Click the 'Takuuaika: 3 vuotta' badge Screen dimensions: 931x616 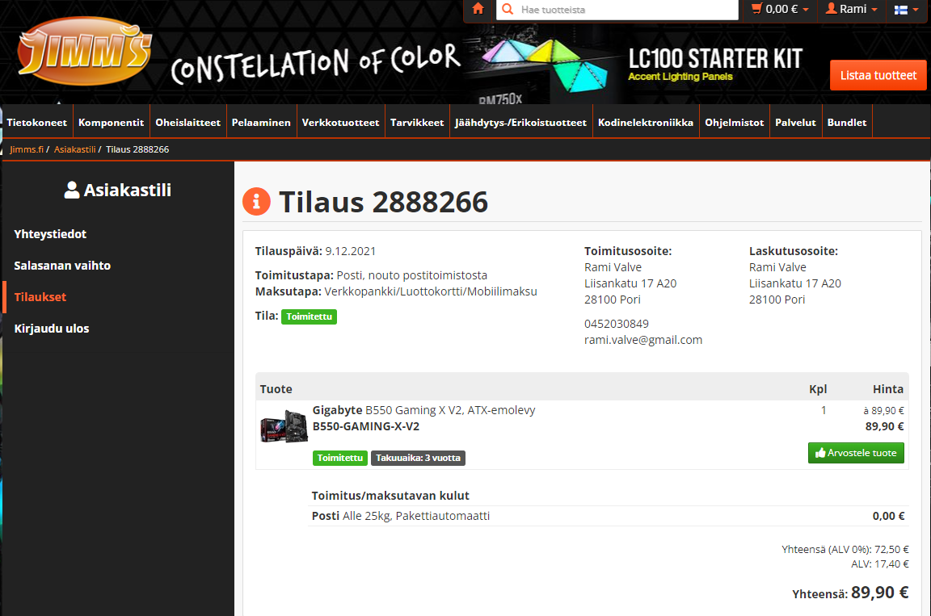(x=418, y=458)
